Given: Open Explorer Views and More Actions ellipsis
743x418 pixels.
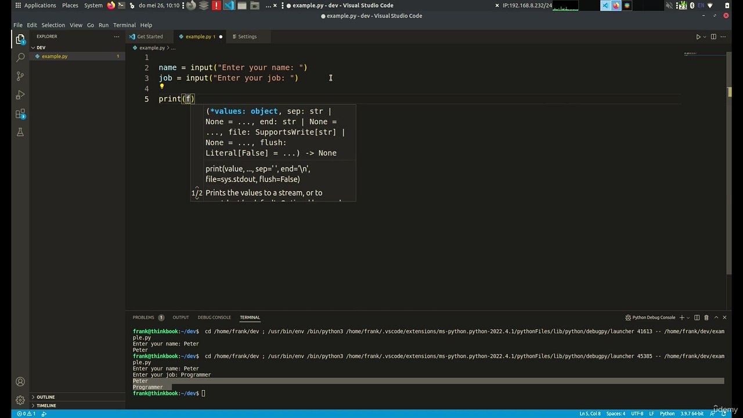Looking at the screenshot, I should 116,37.
